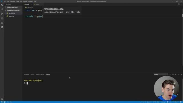Click UTF-8 encoding status item
Image resolution: width=183 pixels, height=103 pixels.
[154, 102]
